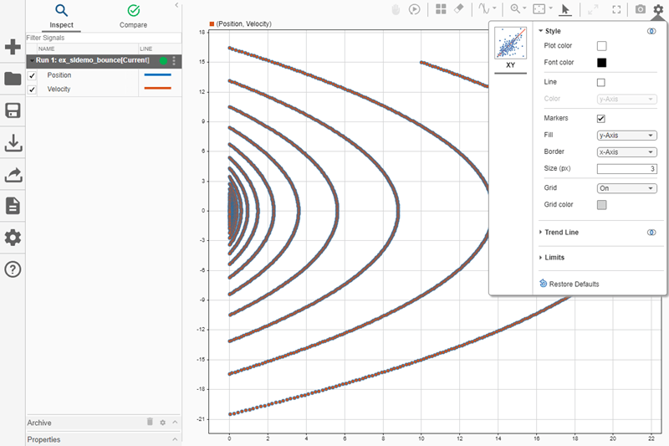Disable the Markers checkbox
The image size is (669, 446).
click(x=600, y=119)
